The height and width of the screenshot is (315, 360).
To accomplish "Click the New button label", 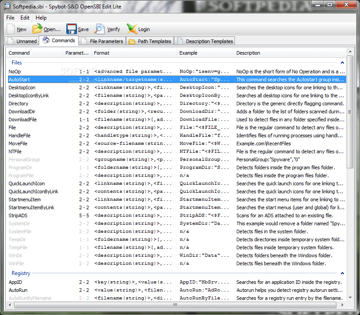I will 21,29.
